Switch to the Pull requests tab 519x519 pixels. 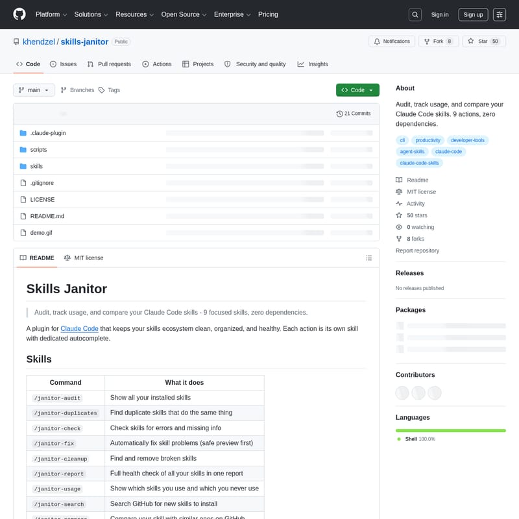(109, 64)
